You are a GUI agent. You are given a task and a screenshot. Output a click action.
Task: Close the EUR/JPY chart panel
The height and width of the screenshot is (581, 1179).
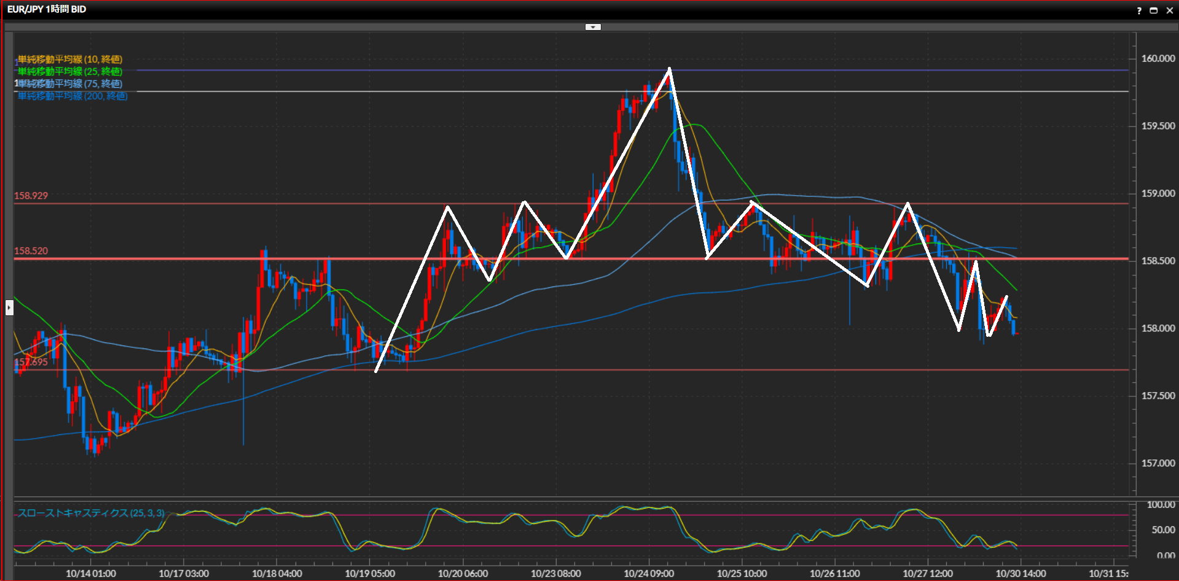click(1168, 10)
